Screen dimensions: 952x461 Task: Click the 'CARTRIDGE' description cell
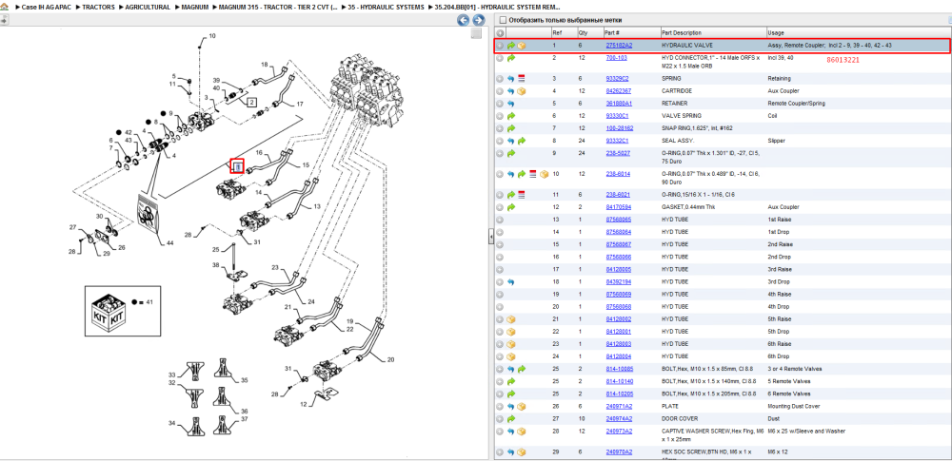tap(676, 91)
